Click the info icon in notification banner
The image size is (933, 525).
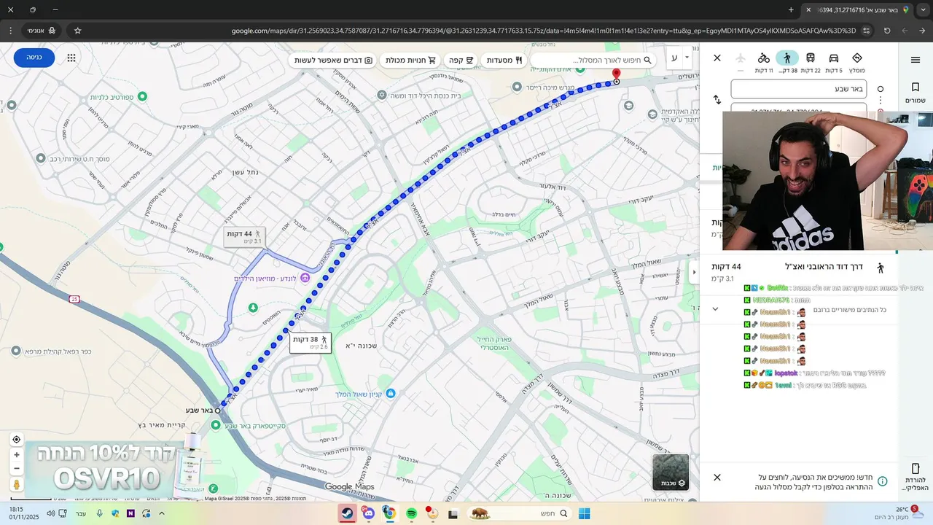click(x=883, y=481)
